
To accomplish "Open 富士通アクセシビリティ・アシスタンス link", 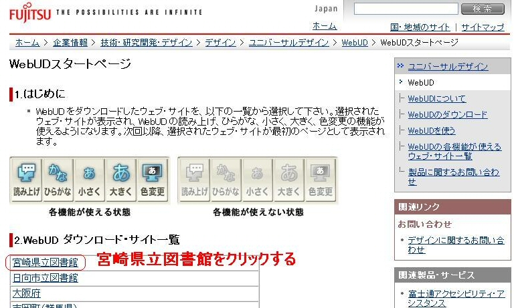I will click(456, 299).
